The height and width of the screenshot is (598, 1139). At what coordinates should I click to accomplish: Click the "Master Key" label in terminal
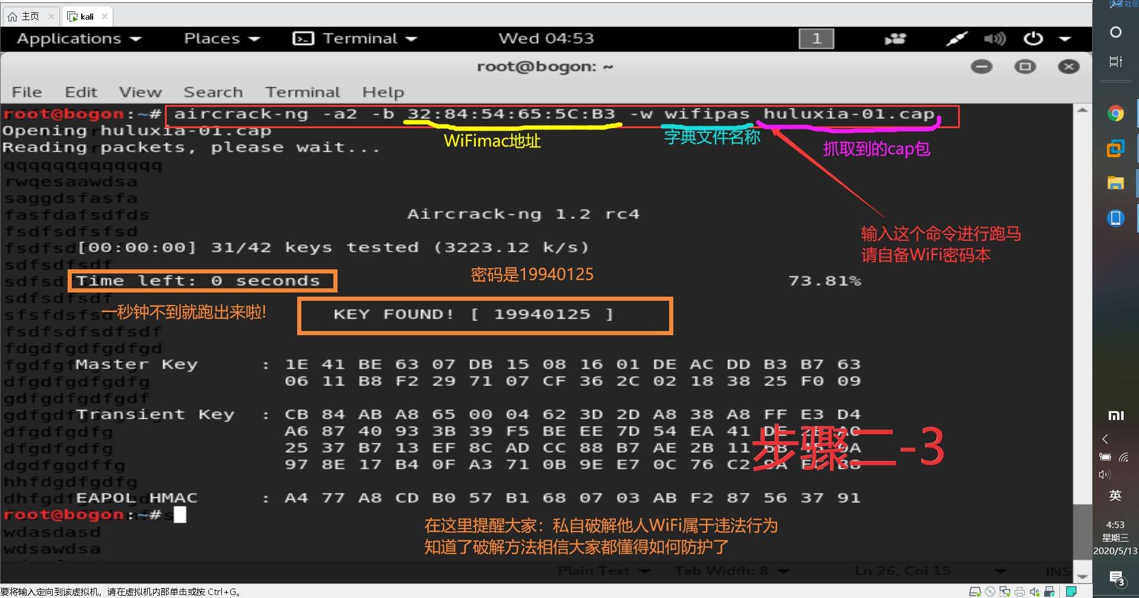pos(136,364)
